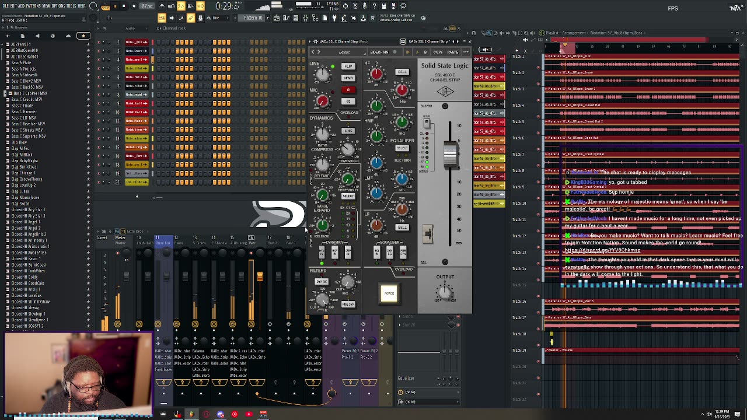Toggle the -20 pad button under XFMR
Viewport: 747px width, 420px height.
(348, 101)
